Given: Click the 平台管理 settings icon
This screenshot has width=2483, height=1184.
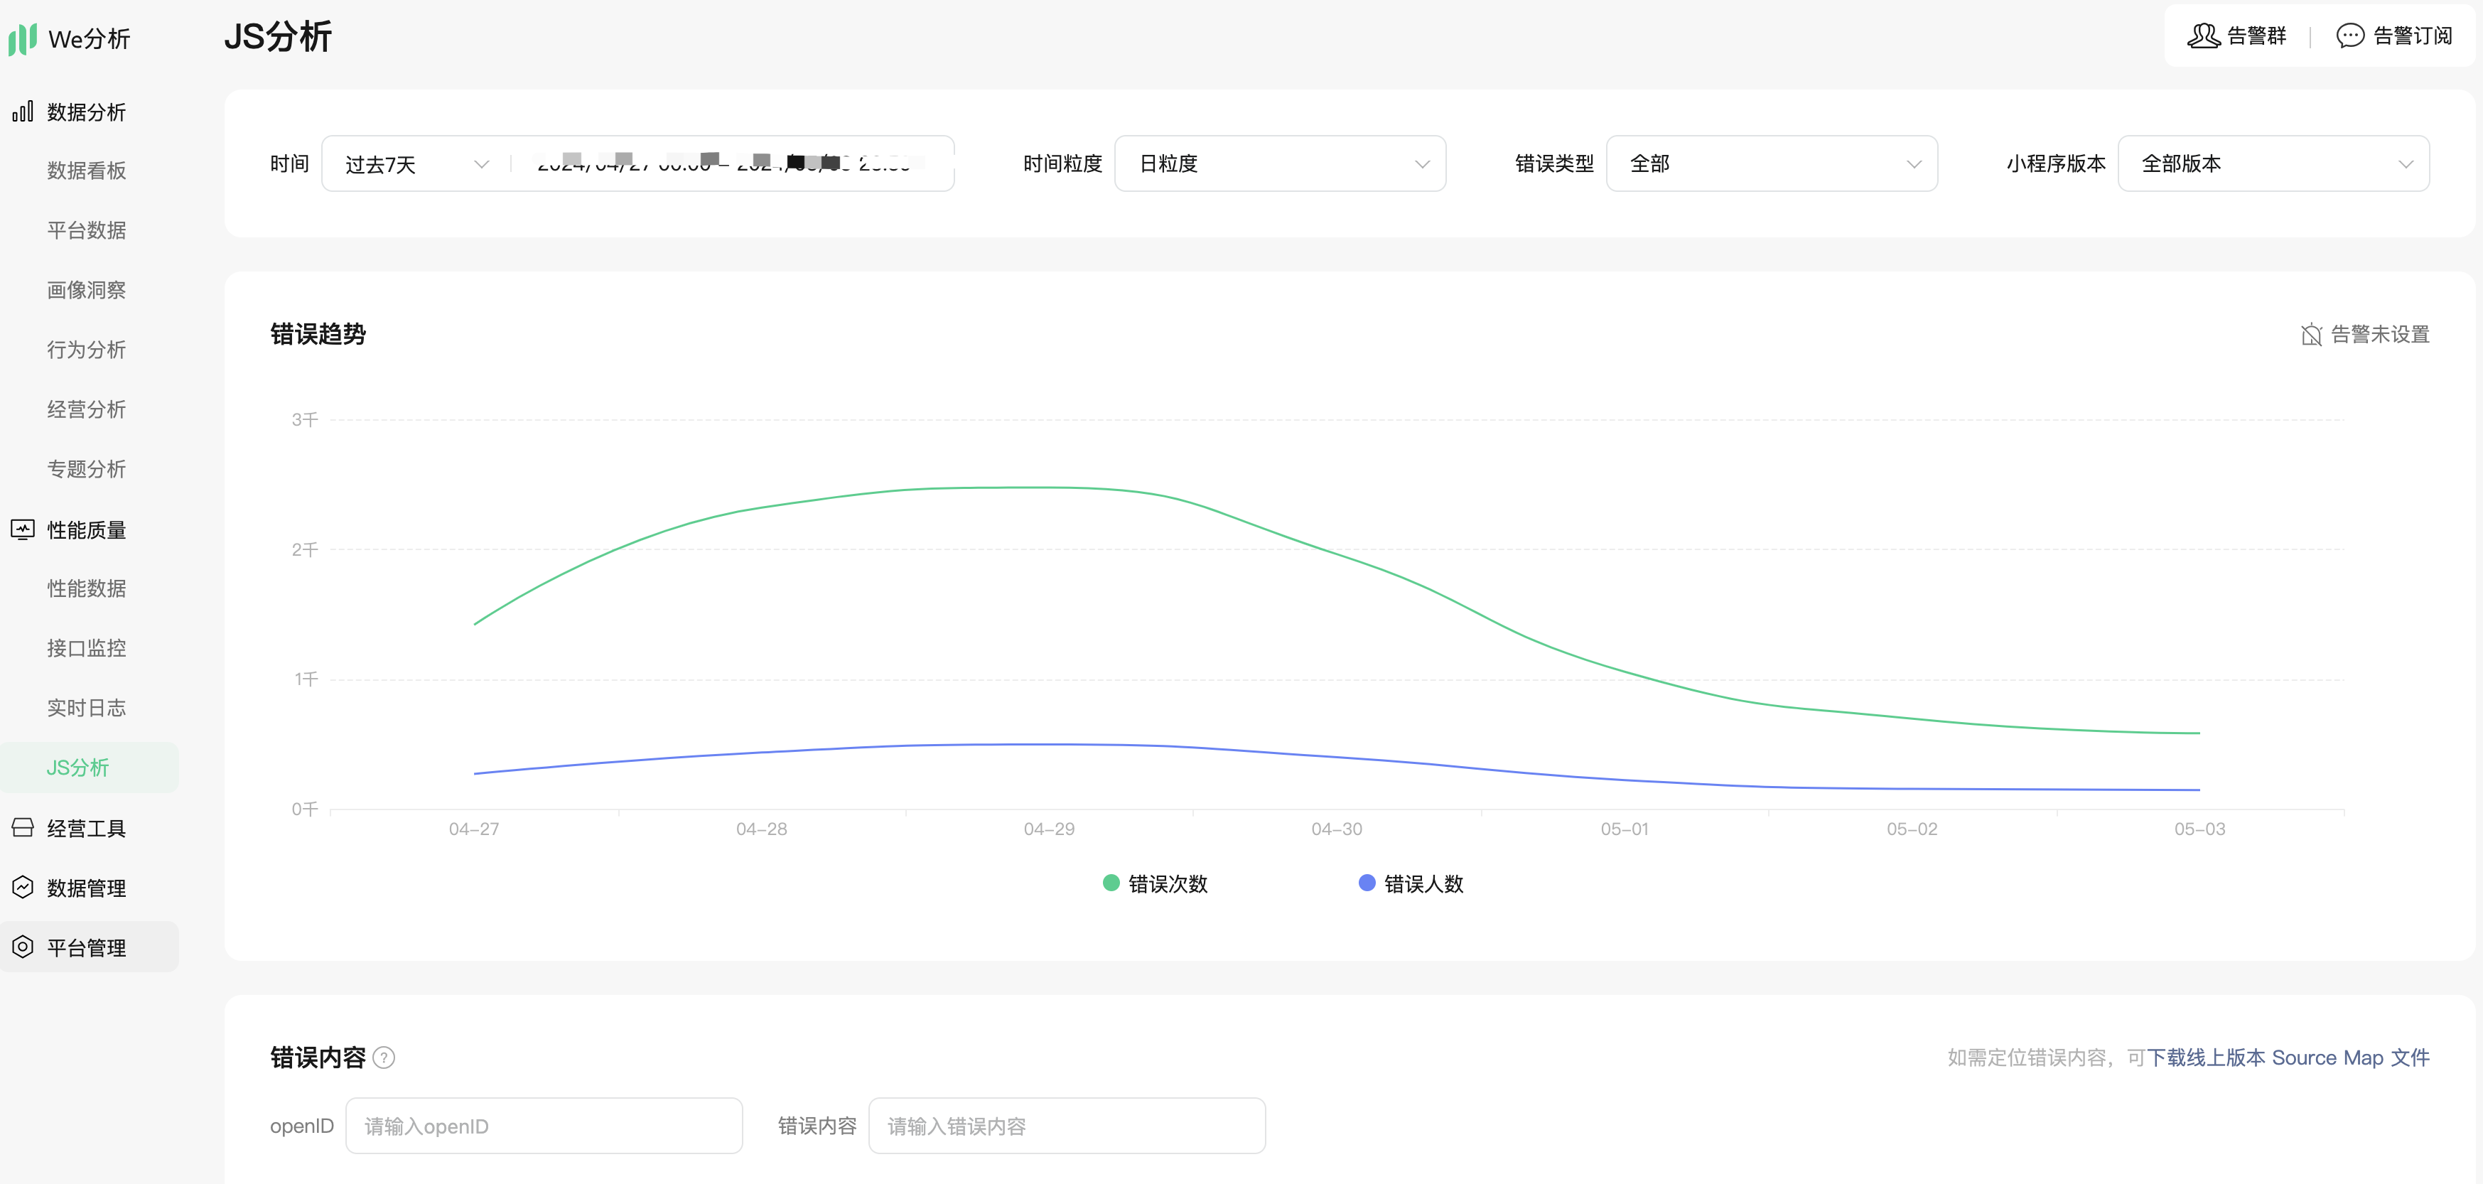Looking at the screenshot, I should pyautogui.click(x=22, y=947).
